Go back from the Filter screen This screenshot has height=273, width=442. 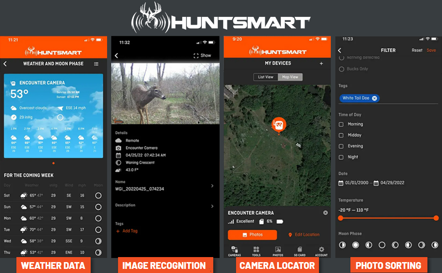[339, 51]
